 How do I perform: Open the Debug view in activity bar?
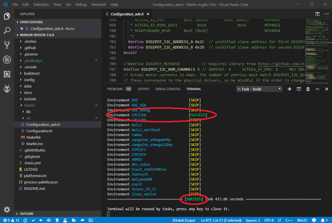click(7, 60)
